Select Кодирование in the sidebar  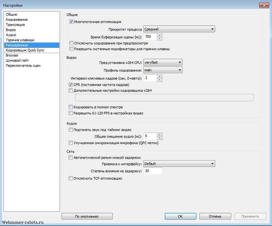point(17,20)
